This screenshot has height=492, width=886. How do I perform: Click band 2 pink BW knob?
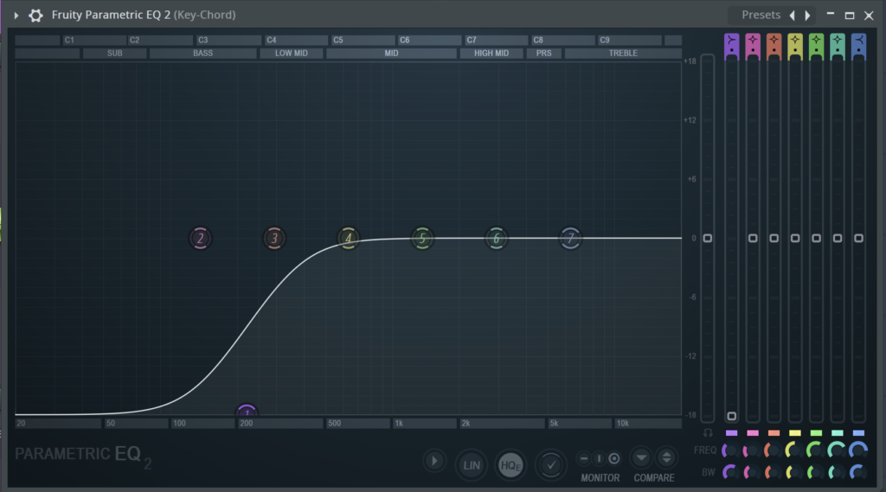pyautogui.click(x=752, y=472)
